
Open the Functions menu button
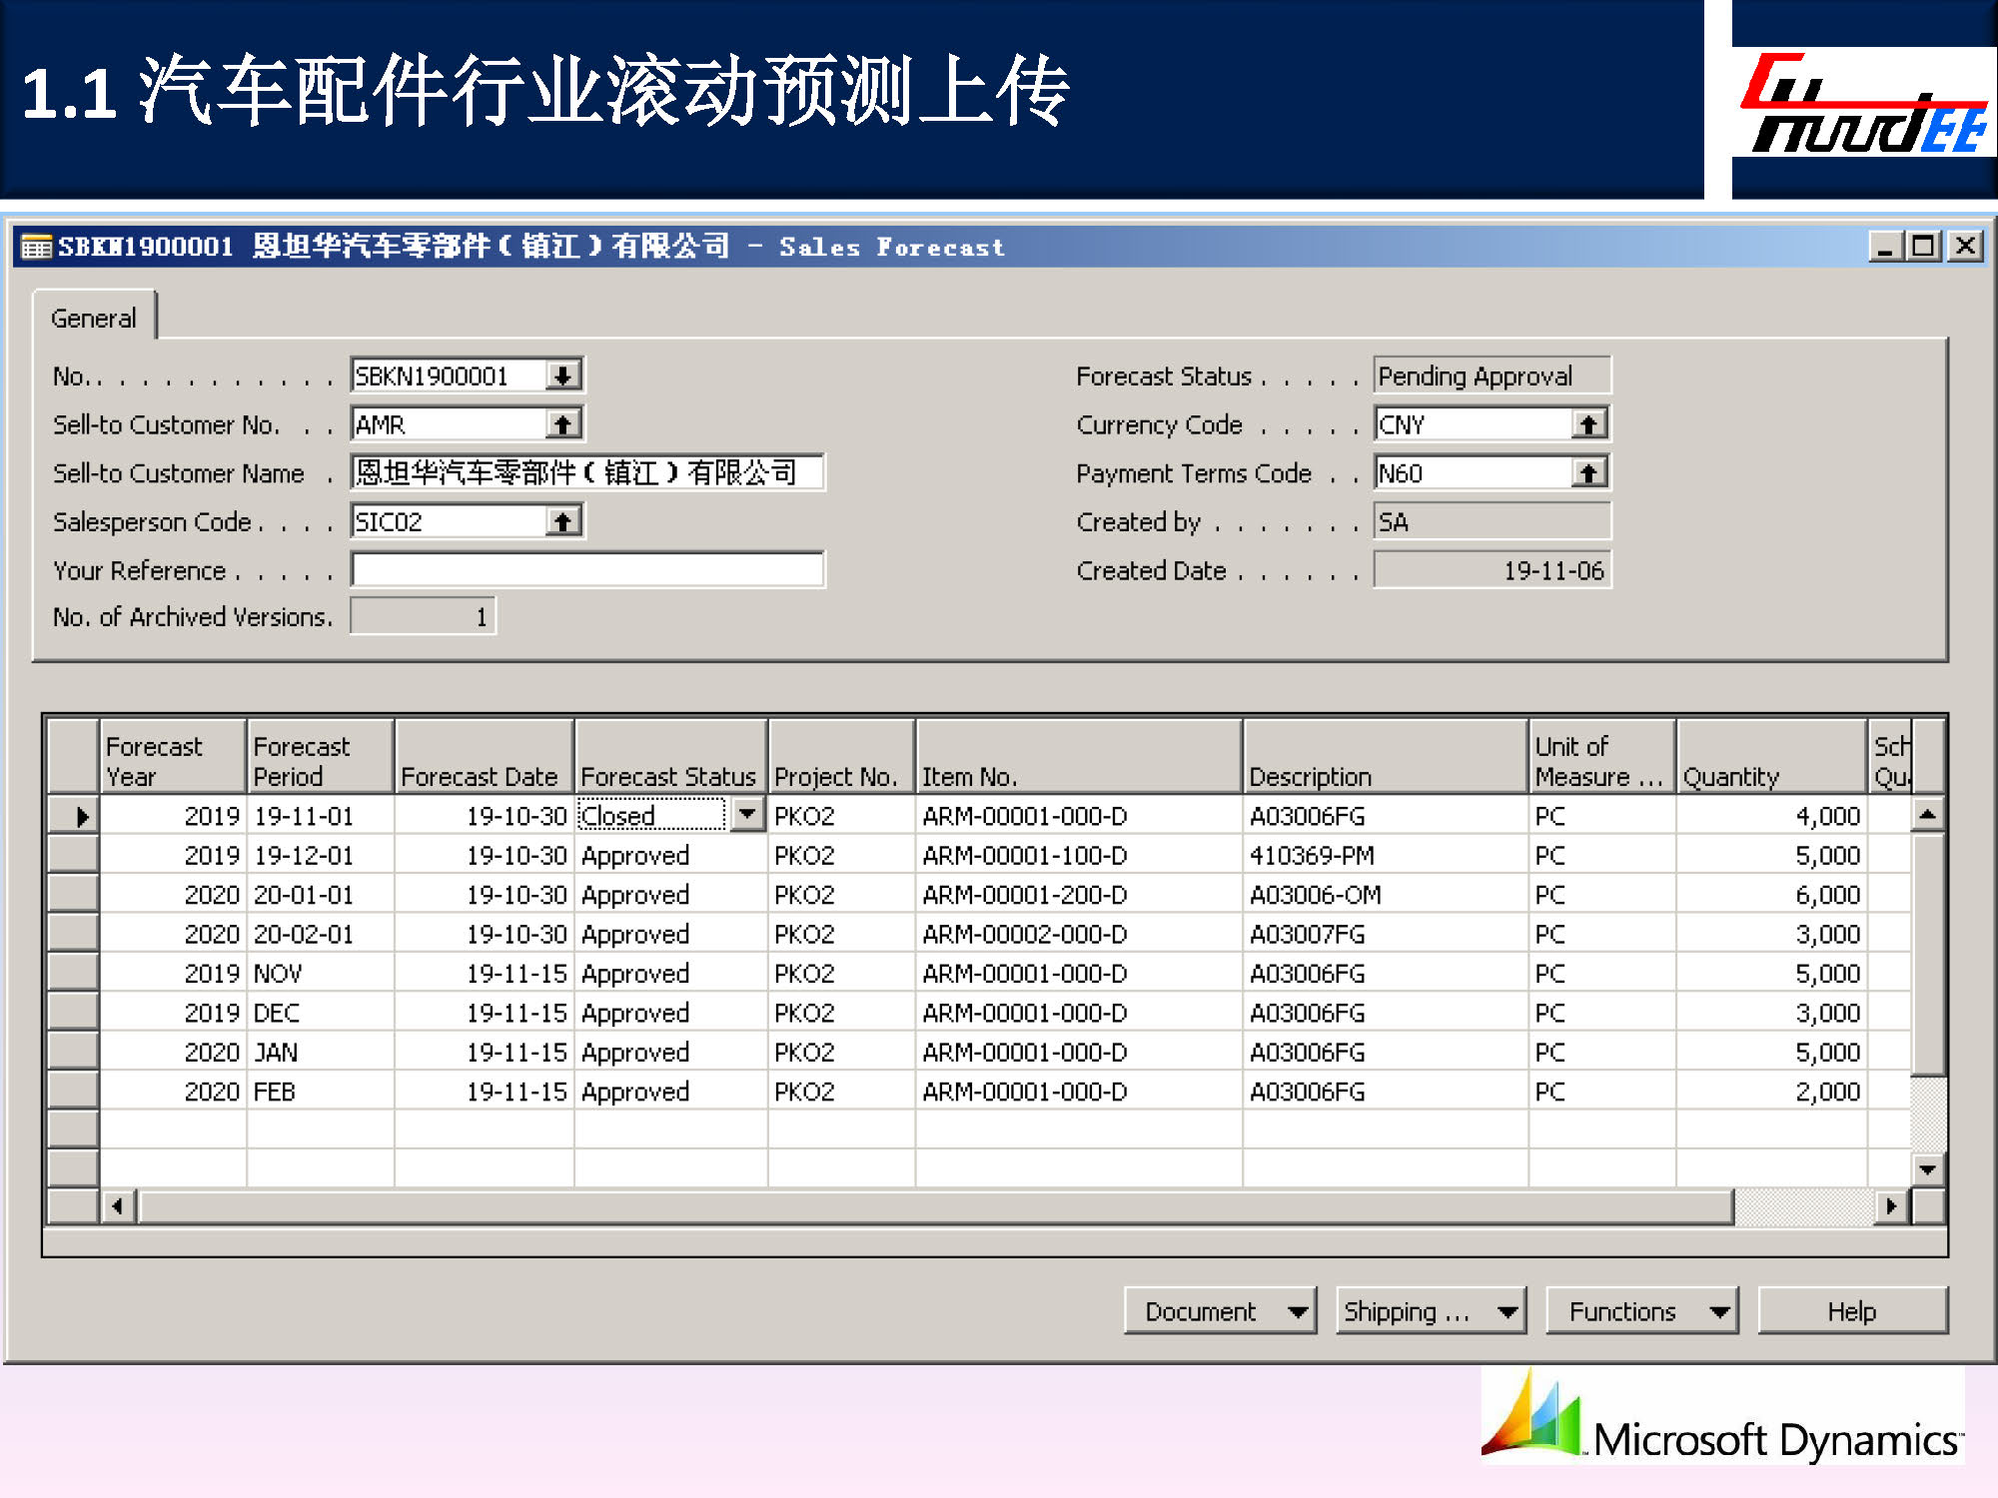tap(1641, 1311)
